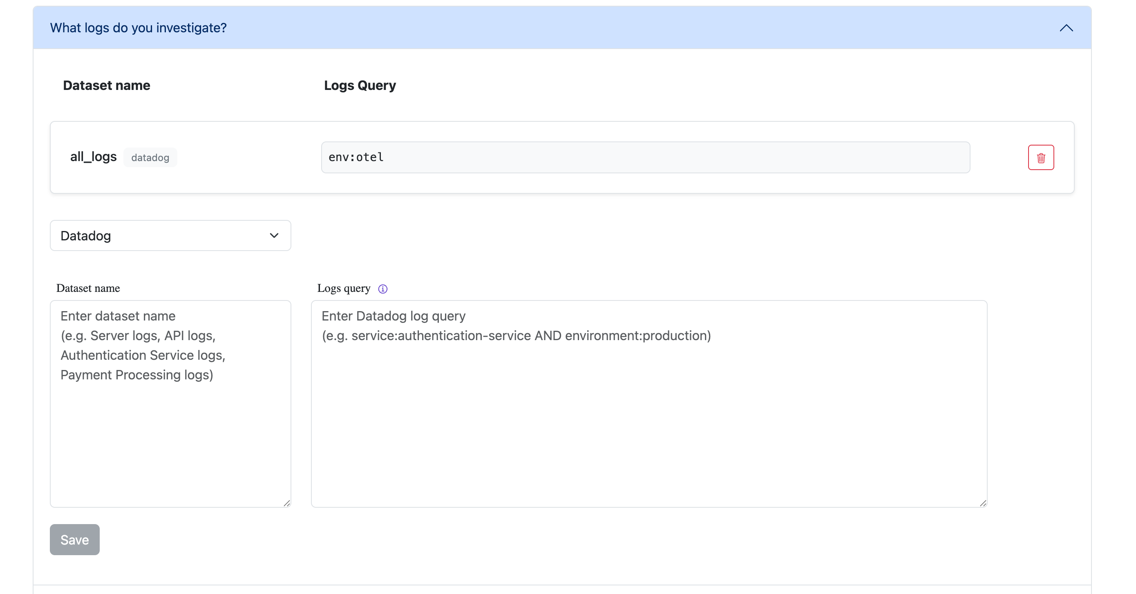The height and width of the screenshot is (594, 1136).
Task: Click the Datadog dropdown arrow icon
Action: coord(274,235)
